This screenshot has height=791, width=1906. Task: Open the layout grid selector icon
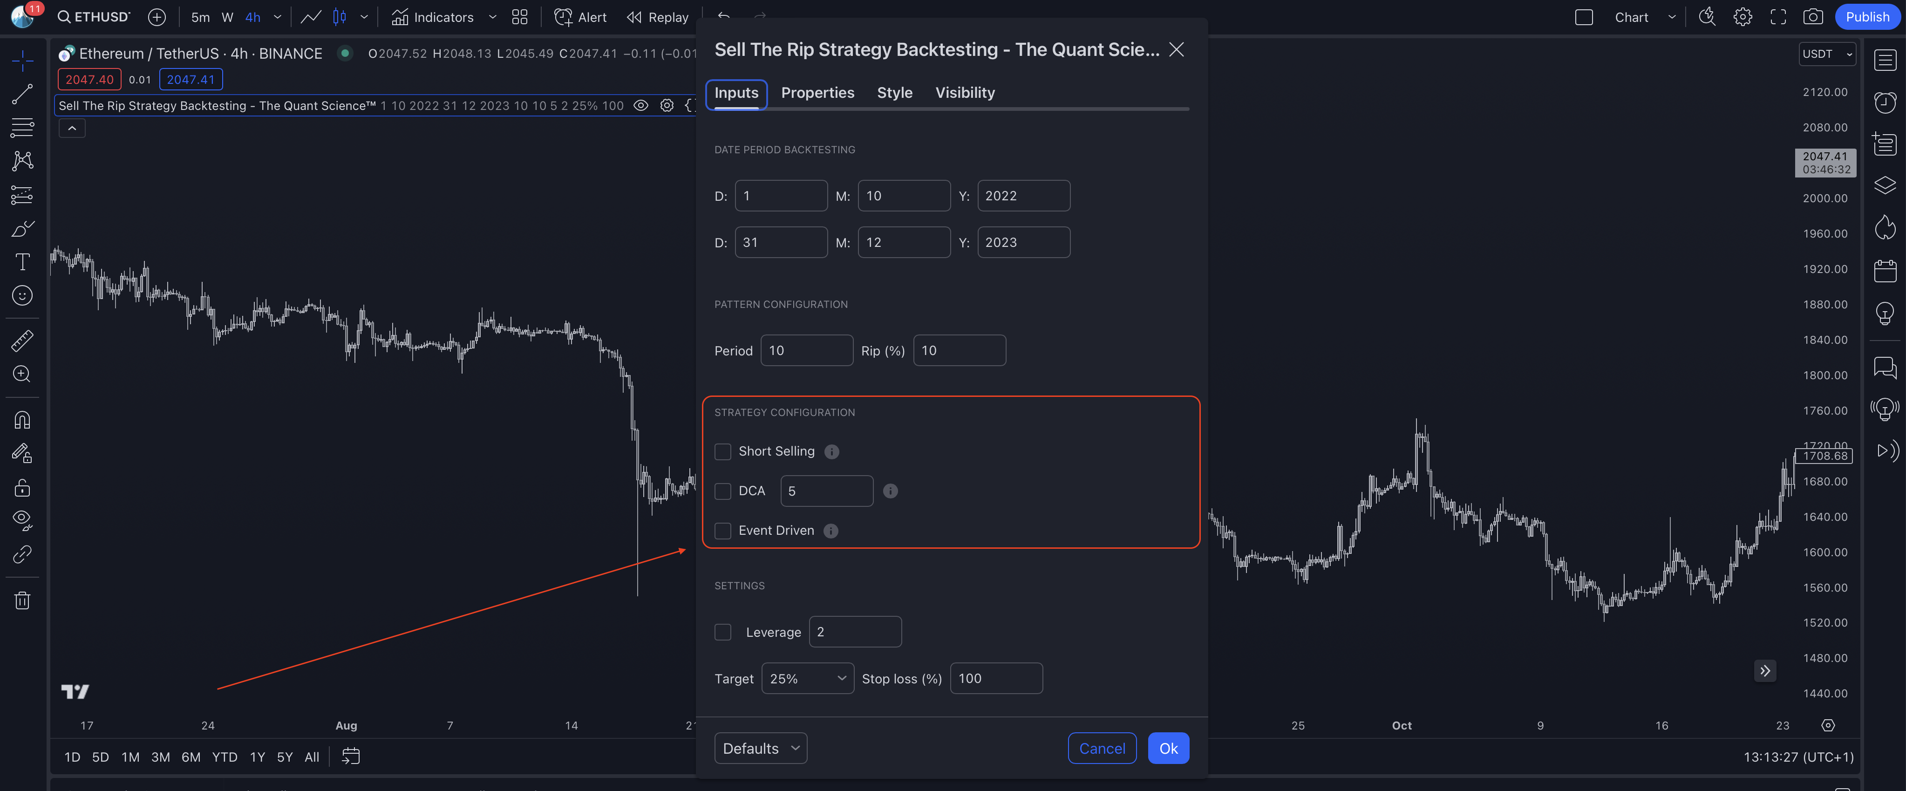[x=519, y=17]
